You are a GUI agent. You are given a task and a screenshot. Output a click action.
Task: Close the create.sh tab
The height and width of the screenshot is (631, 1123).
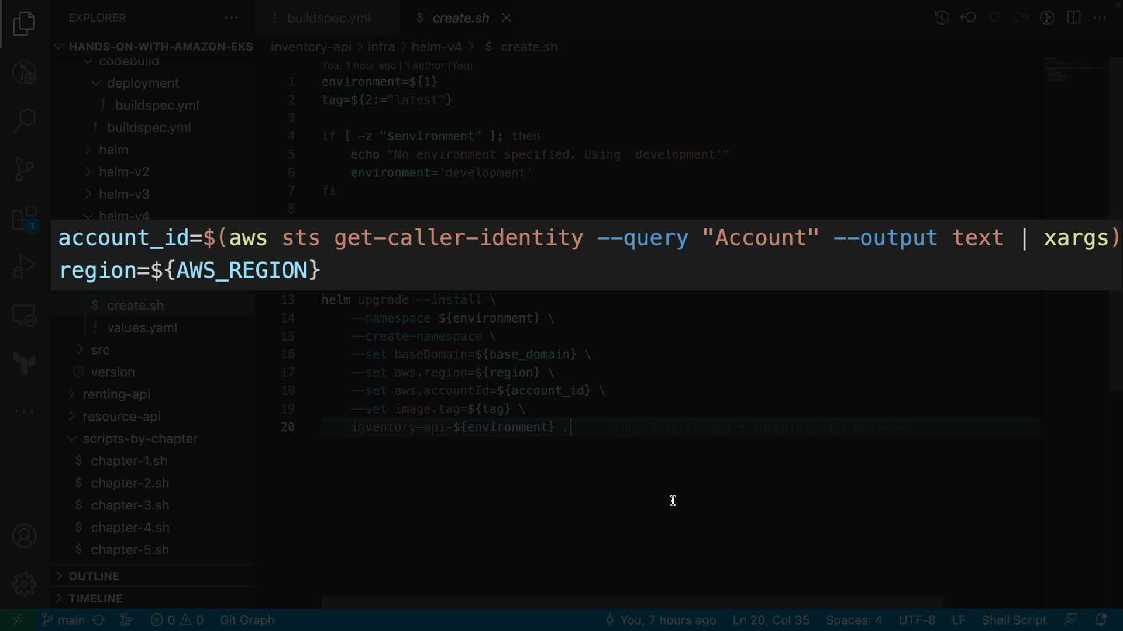pos(506,18)
